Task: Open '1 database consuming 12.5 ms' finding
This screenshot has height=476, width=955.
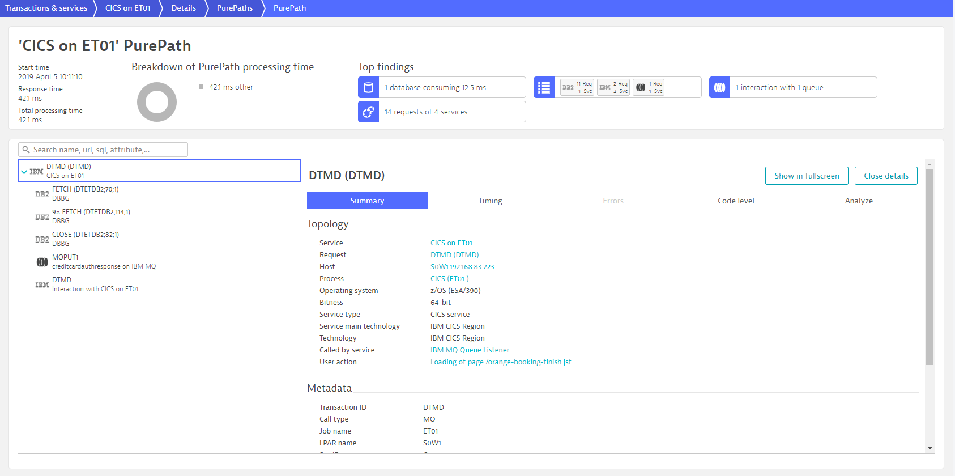Action: point(442,87)
